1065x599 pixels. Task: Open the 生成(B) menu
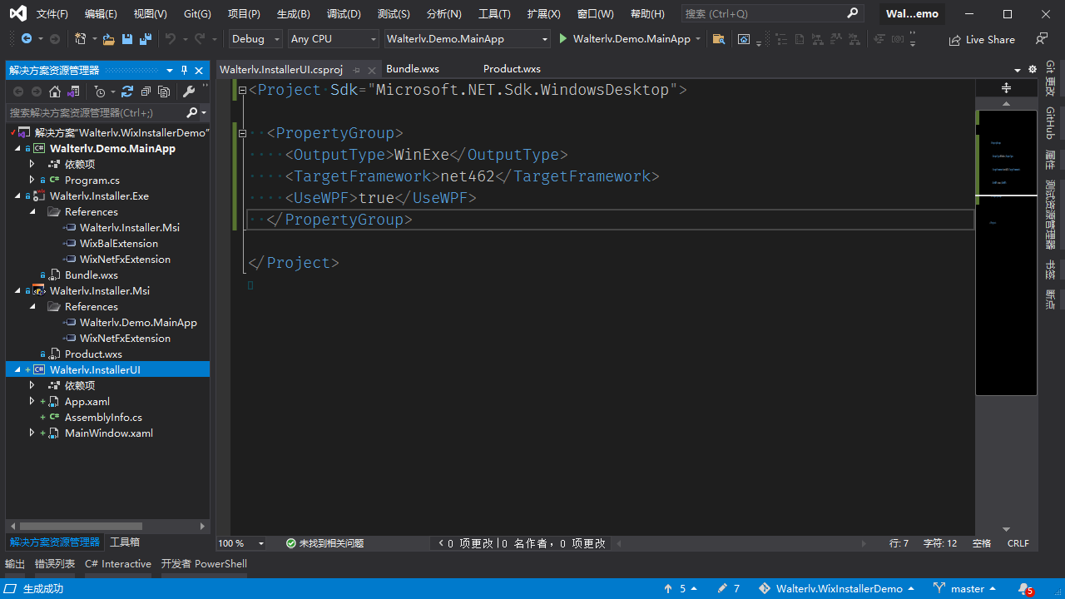[x=294, y=14]
